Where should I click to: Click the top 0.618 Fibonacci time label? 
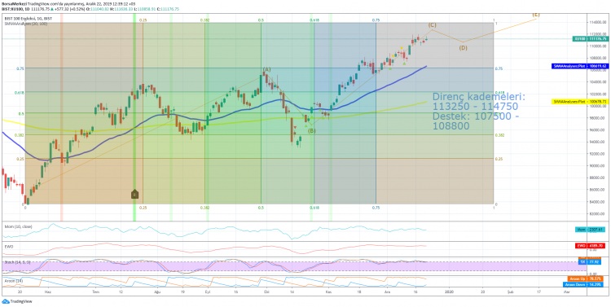tap(314, 20)
